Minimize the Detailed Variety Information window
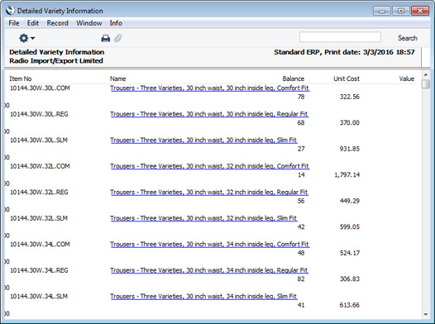 tap(382, 11)
